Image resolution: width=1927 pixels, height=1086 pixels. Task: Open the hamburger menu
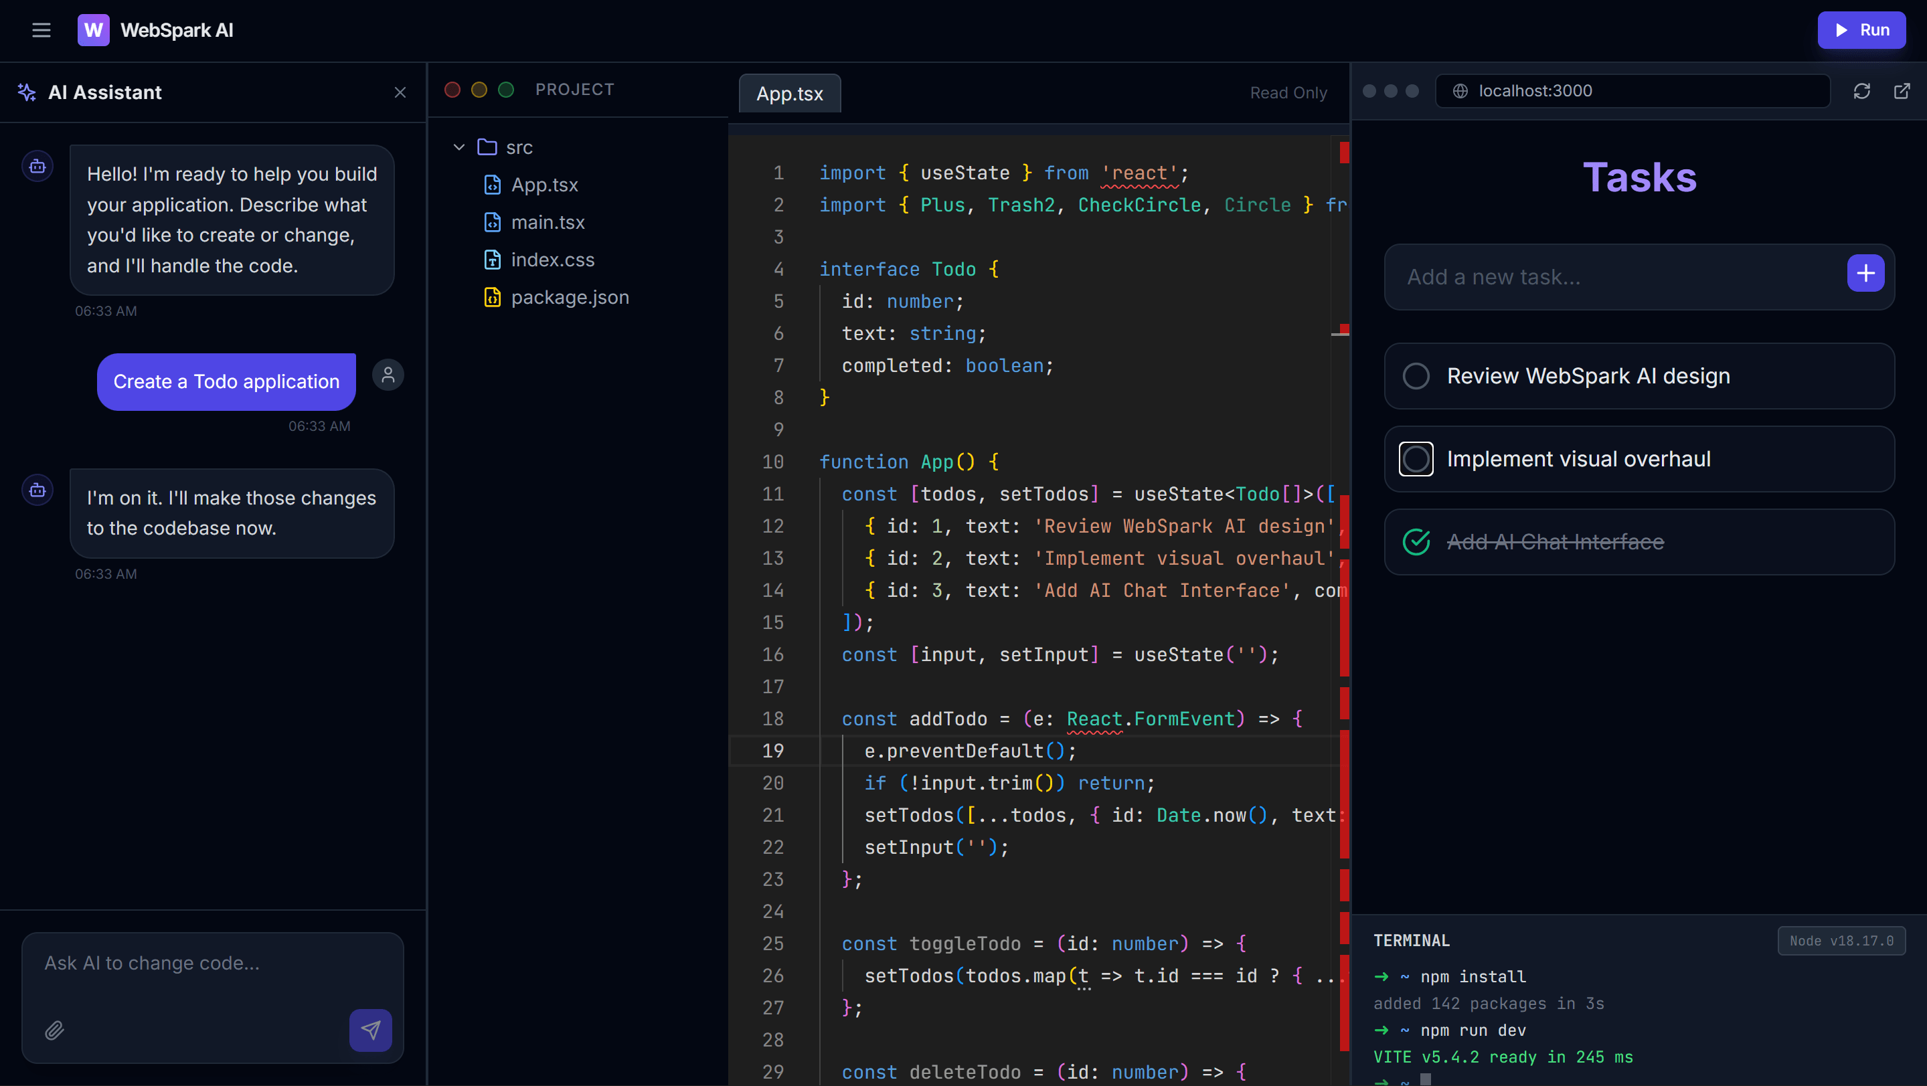[41, 30]
